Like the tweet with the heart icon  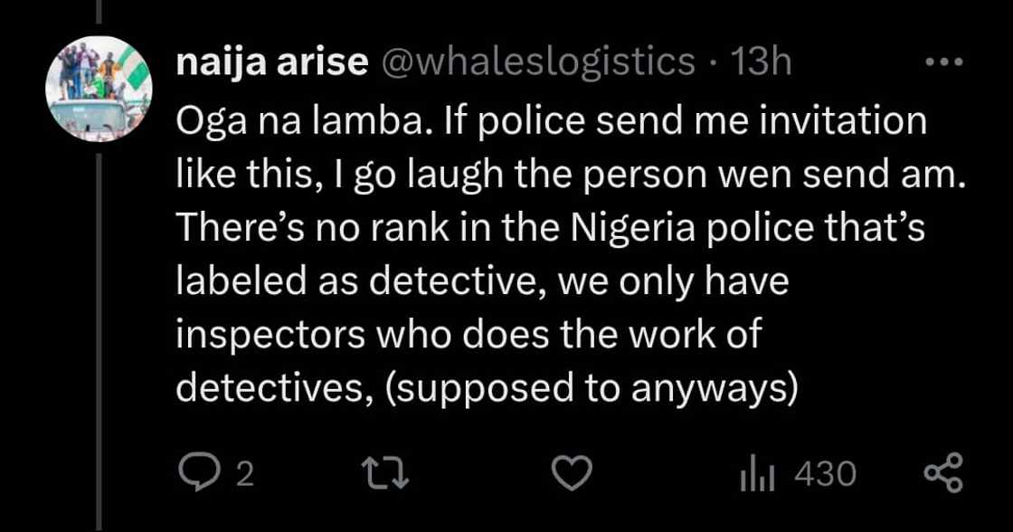(573, 473)
